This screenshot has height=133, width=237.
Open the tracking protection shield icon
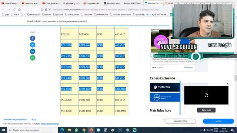pyautogui.click(x=42, y=10)
